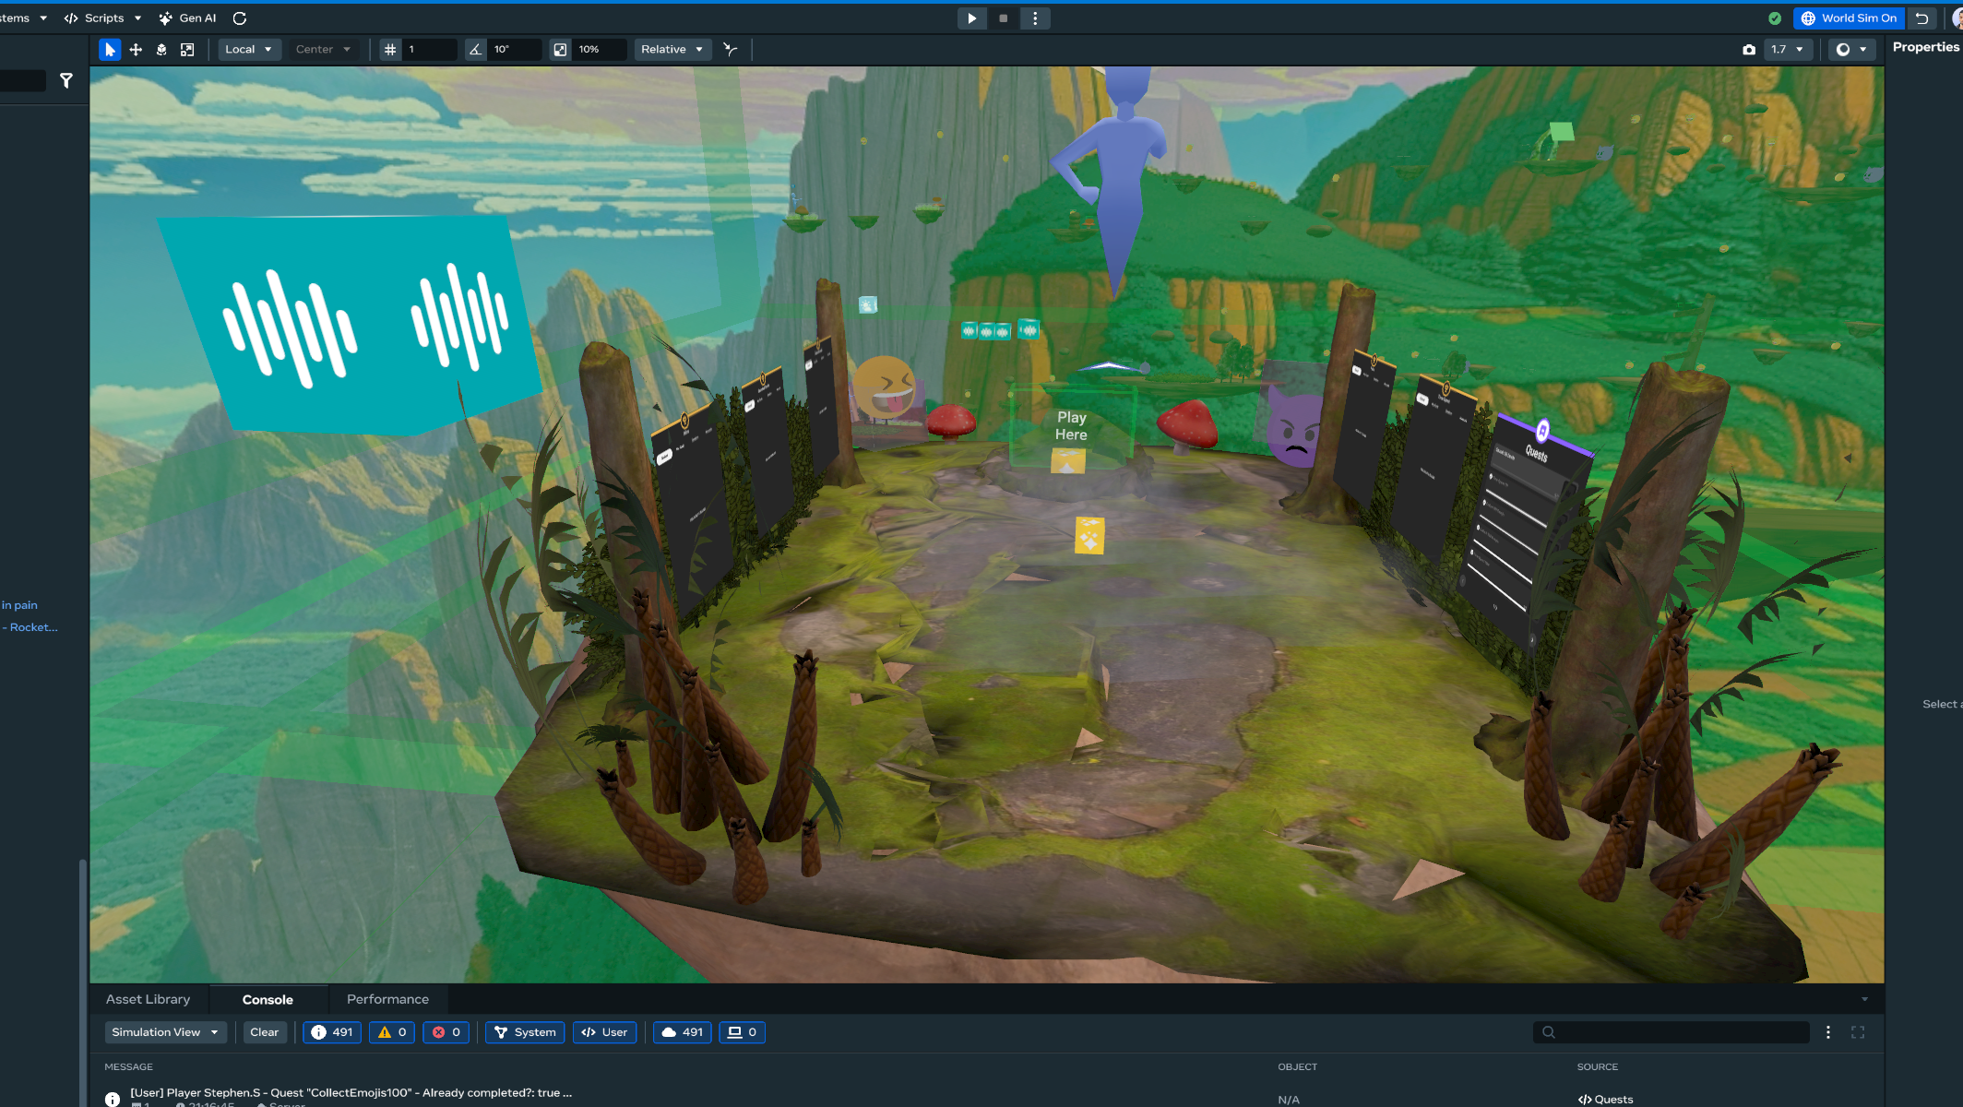Click the camera icon in toolbar
This screenshot has height=1107, width=1963.
pyautogui.click(x=1749, y=50)
